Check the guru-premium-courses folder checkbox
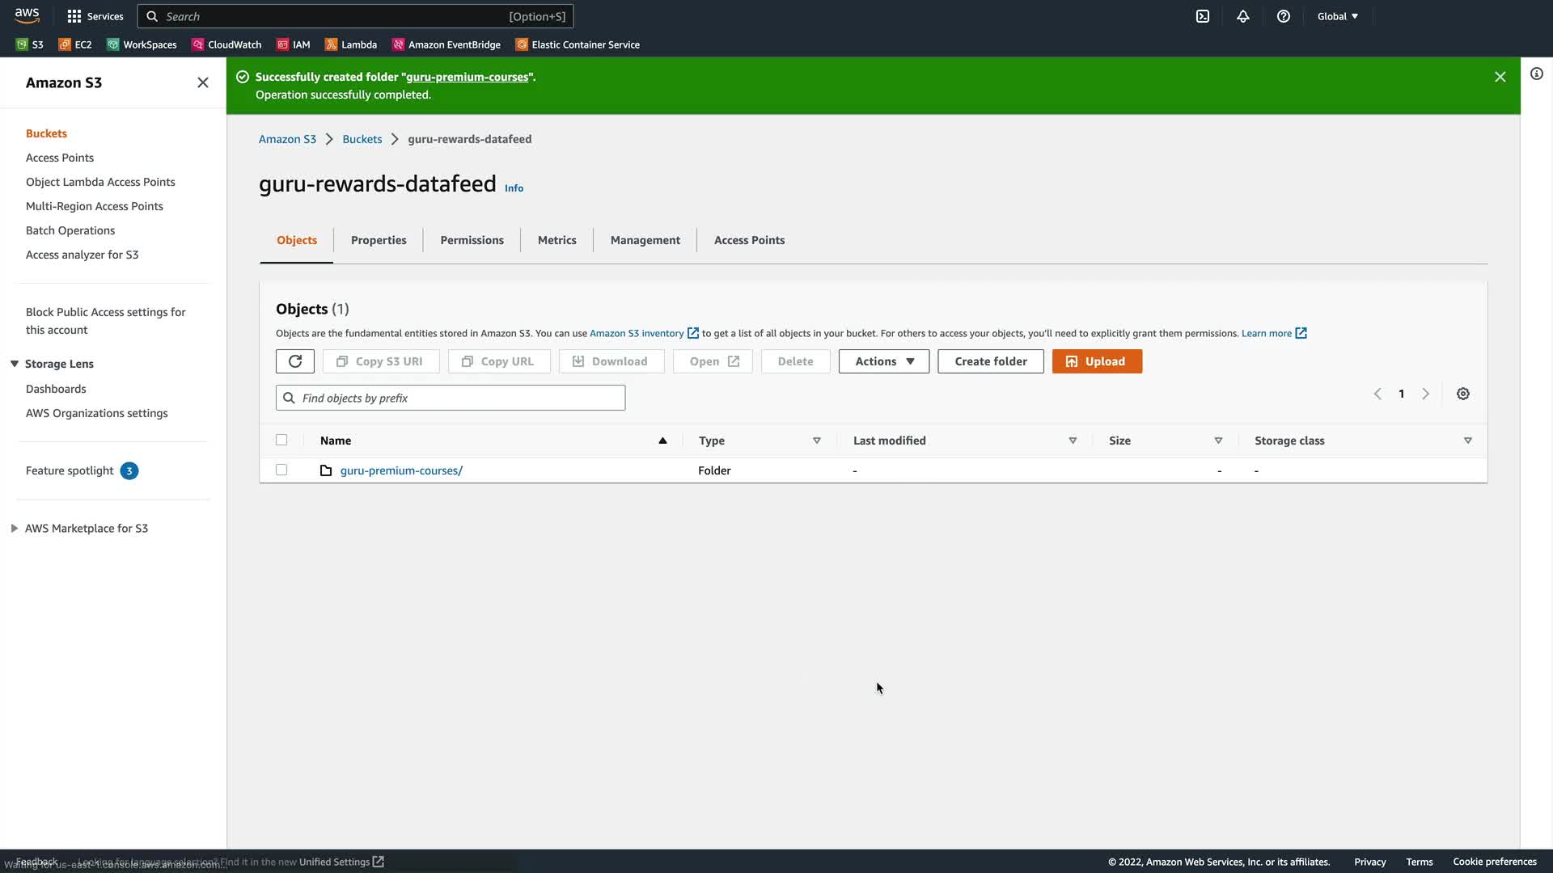 [x=281, y=470]
